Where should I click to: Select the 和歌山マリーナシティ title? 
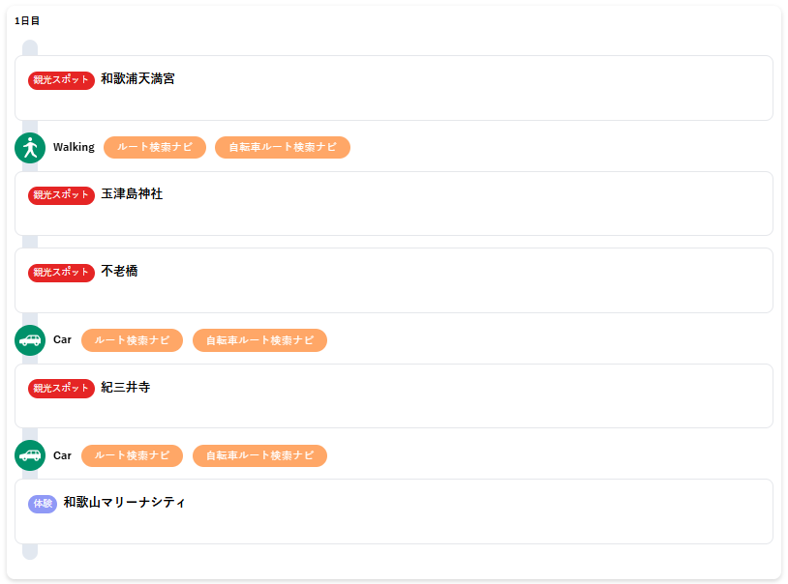(125, 502)
